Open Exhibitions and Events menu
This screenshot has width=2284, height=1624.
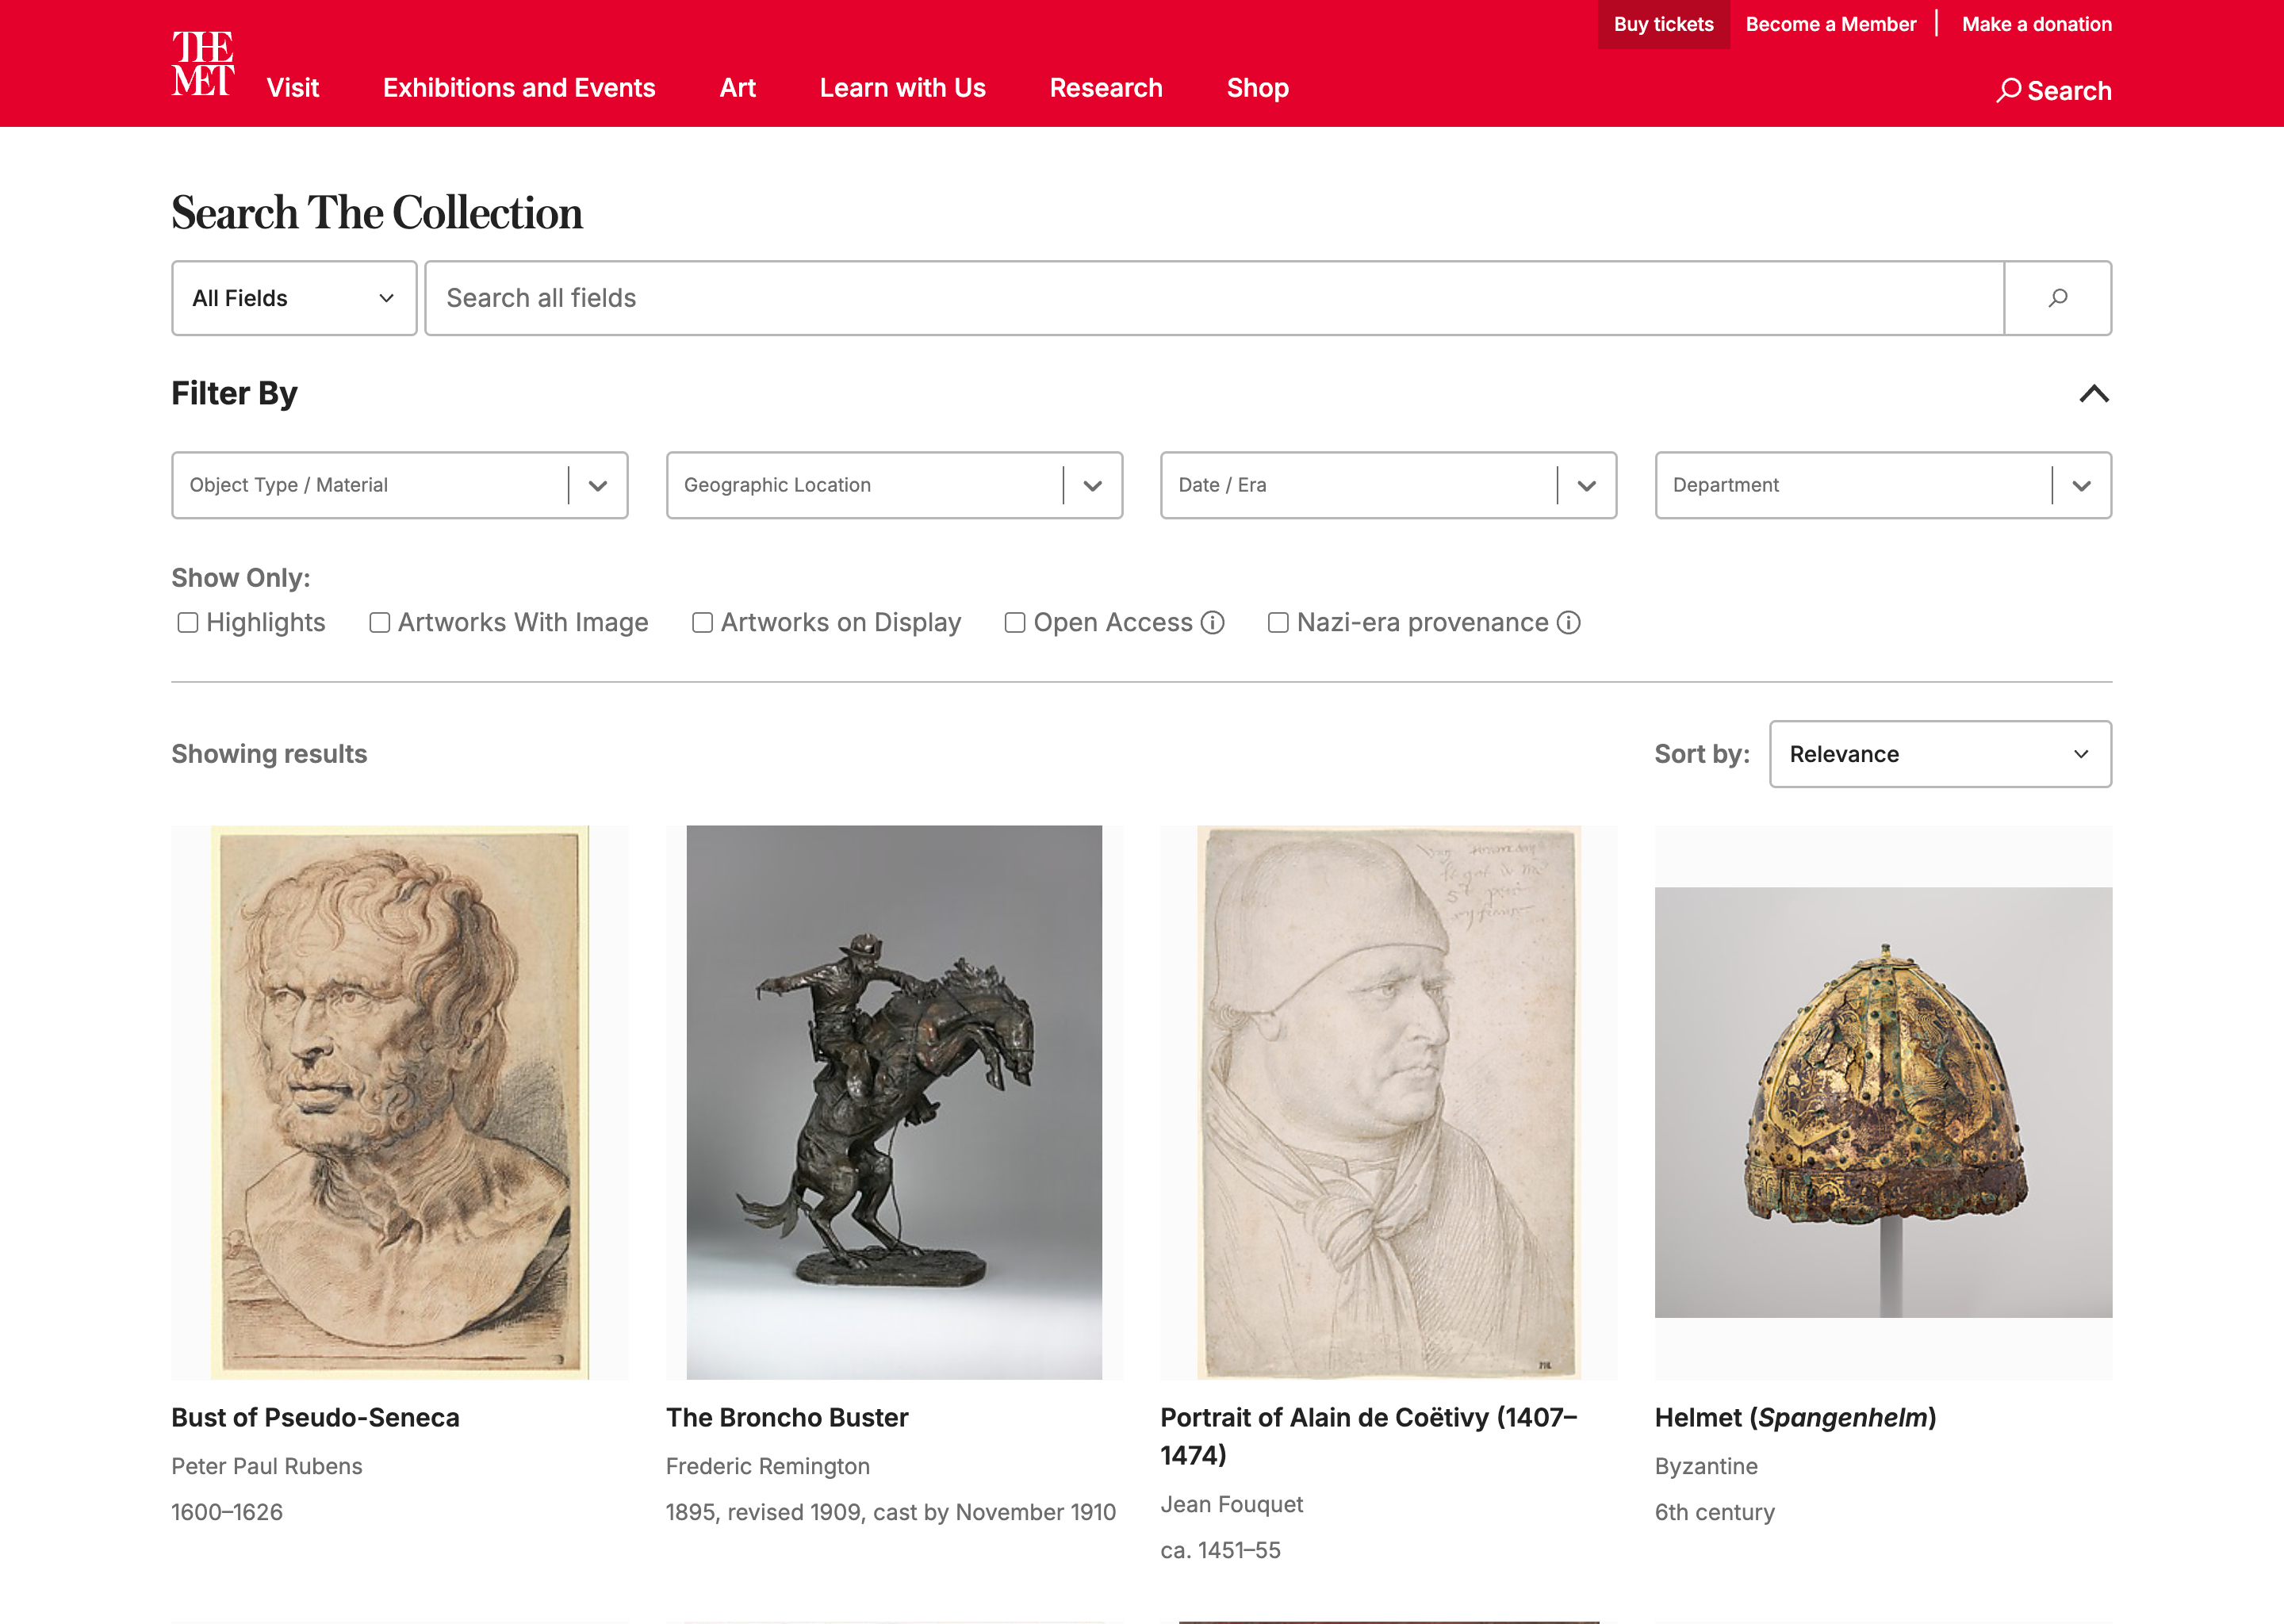click(519, 88)
